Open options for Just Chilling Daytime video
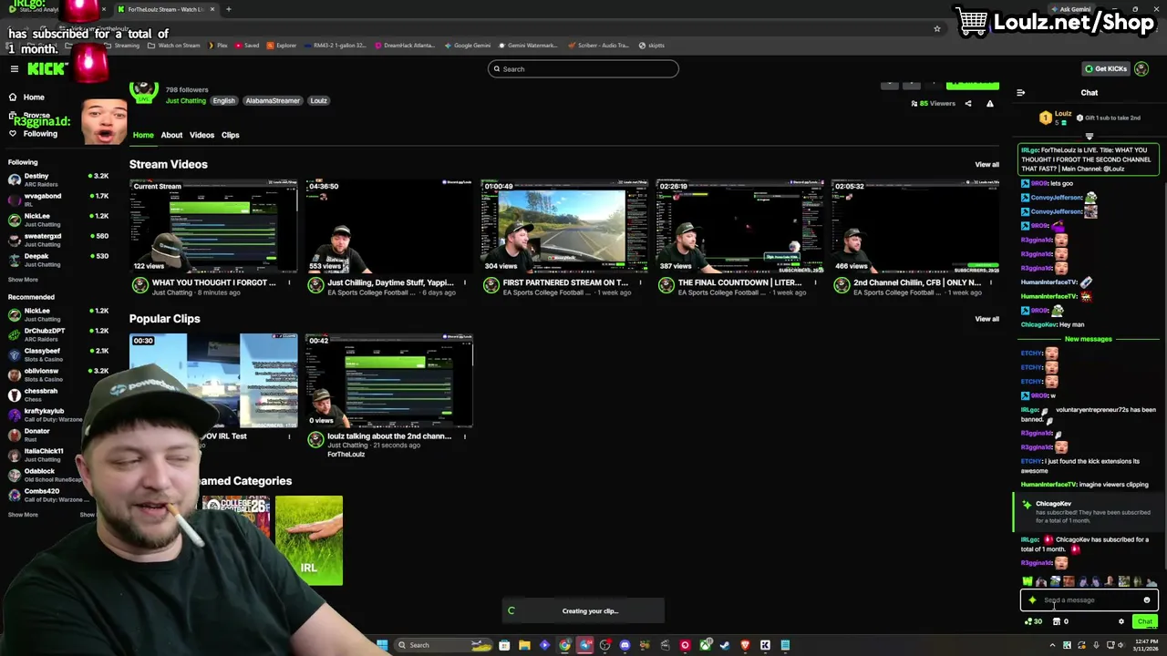The image size is (1167, 656). tap(464, 282)
